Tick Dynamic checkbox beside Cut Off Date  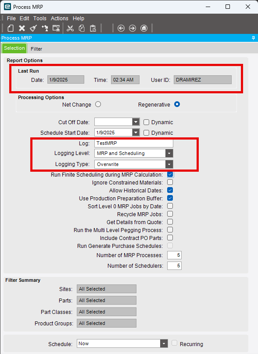point(146,122)
